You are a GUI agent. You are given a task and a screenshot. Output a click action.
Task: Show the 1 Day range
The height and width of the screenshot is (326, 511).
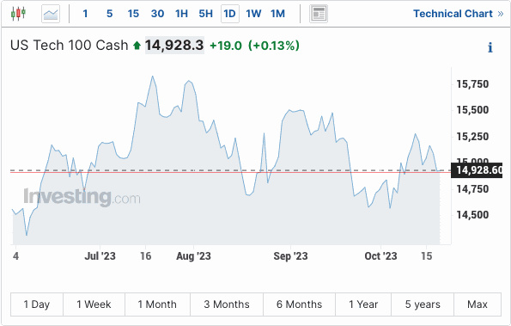click(37, 304)
